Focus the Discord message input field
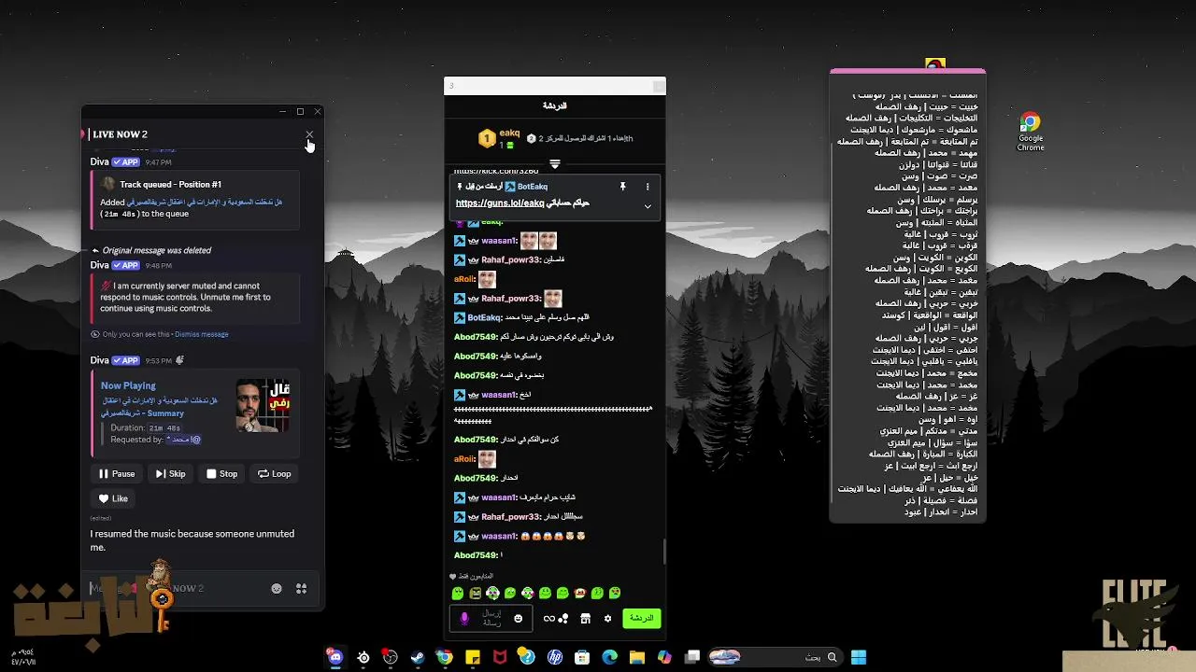 (x=178, y=588)
